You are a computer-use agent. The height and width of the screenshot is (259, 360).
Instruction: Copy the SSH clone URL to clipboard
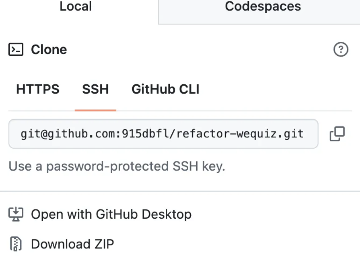pyautogui.click(x=337, y=134)
